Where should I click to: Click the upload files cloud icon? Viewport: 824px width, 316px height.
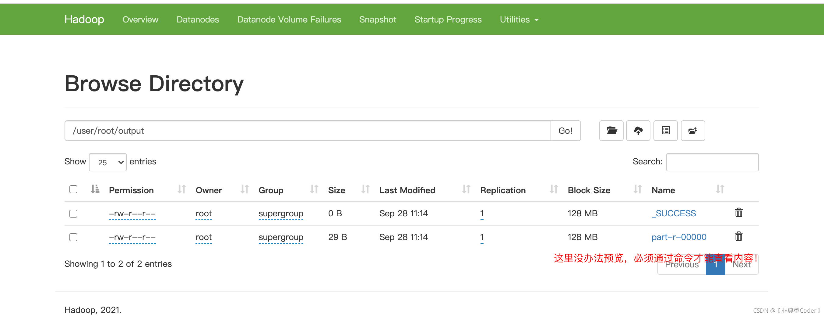(638, 131)
